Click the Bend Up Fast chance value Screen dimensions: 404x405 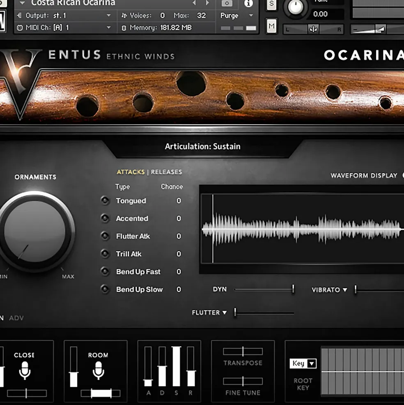coord(179,271)
